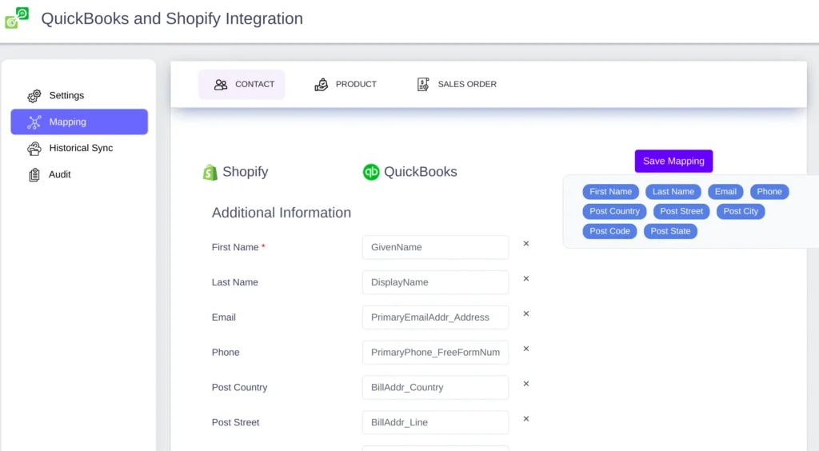Select the Post Code field chip
The image size is (819, 451).
609,231
